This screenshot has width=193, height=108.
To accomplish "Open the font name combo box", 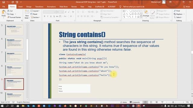I will [x=49, y=12].
